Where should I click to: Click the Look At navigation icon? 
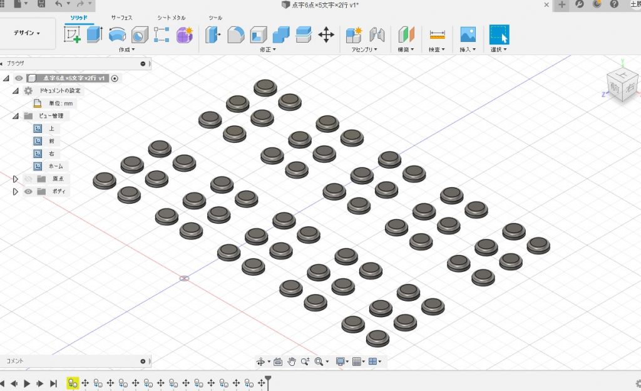(278, 362)
